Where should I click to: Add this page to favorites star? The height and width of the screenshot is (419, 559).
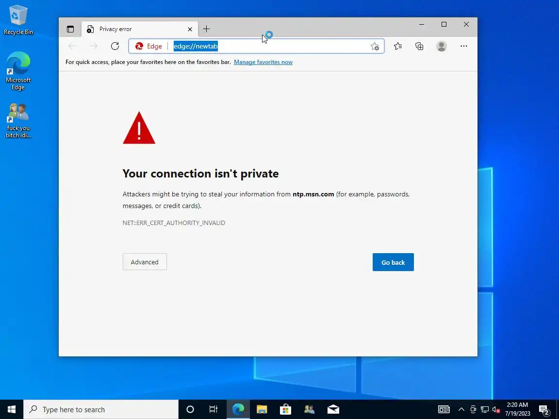374,47
